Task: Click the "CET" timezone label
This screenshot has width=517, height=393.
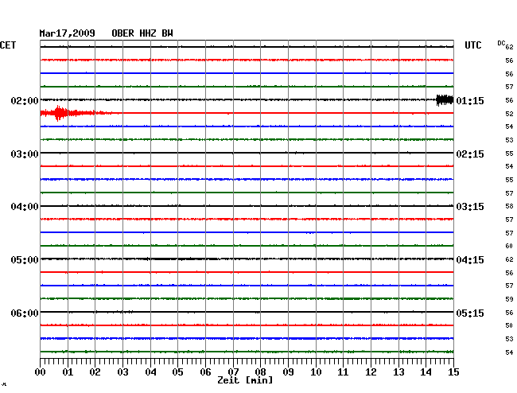Action: 8,45
